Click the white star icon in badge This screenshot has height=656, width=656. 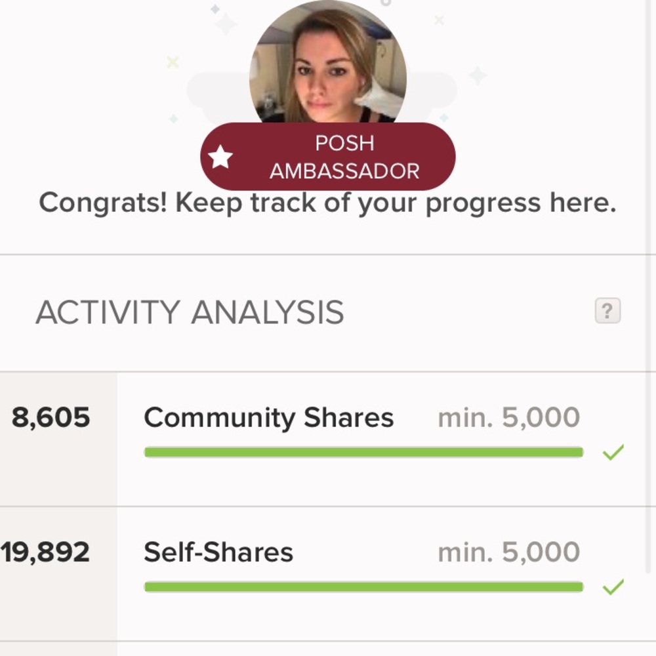pyautogui.click(x=220, y=157)
